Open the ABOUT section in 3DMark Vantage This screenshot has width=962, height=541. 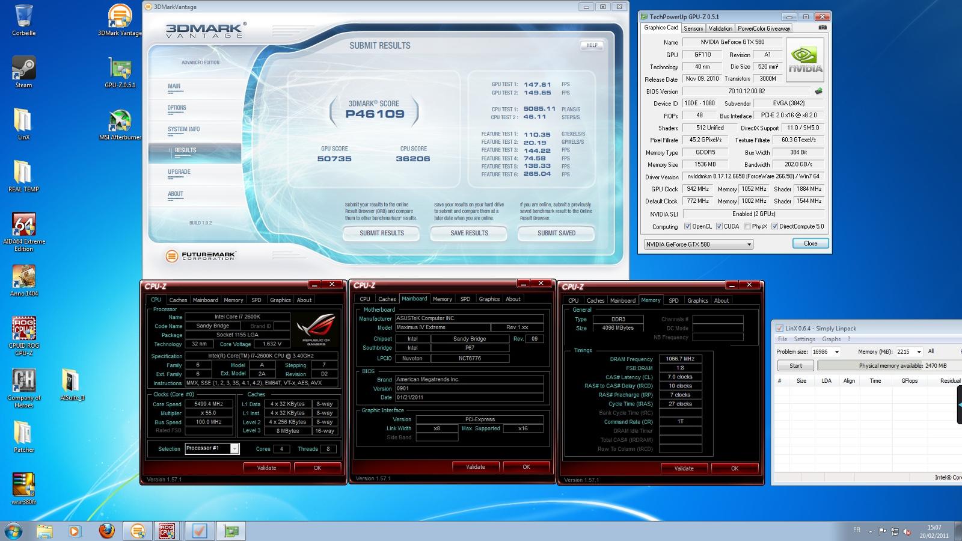[176, 194]
